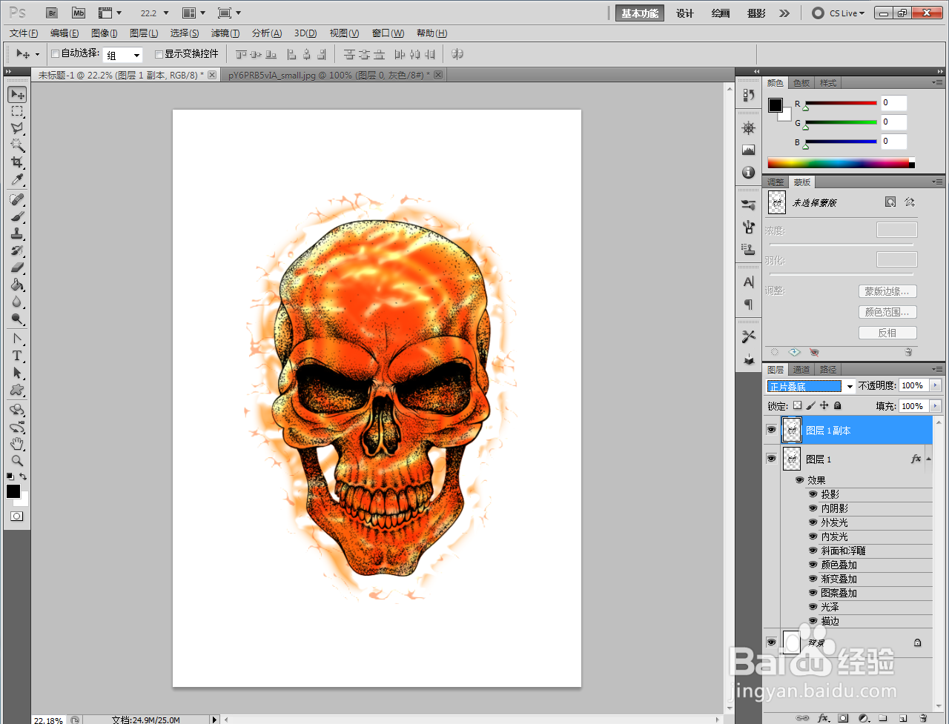Switch to the 色板 tab
Image resolution: width=949 pixels, height=724 pixels.
(801, 82)
